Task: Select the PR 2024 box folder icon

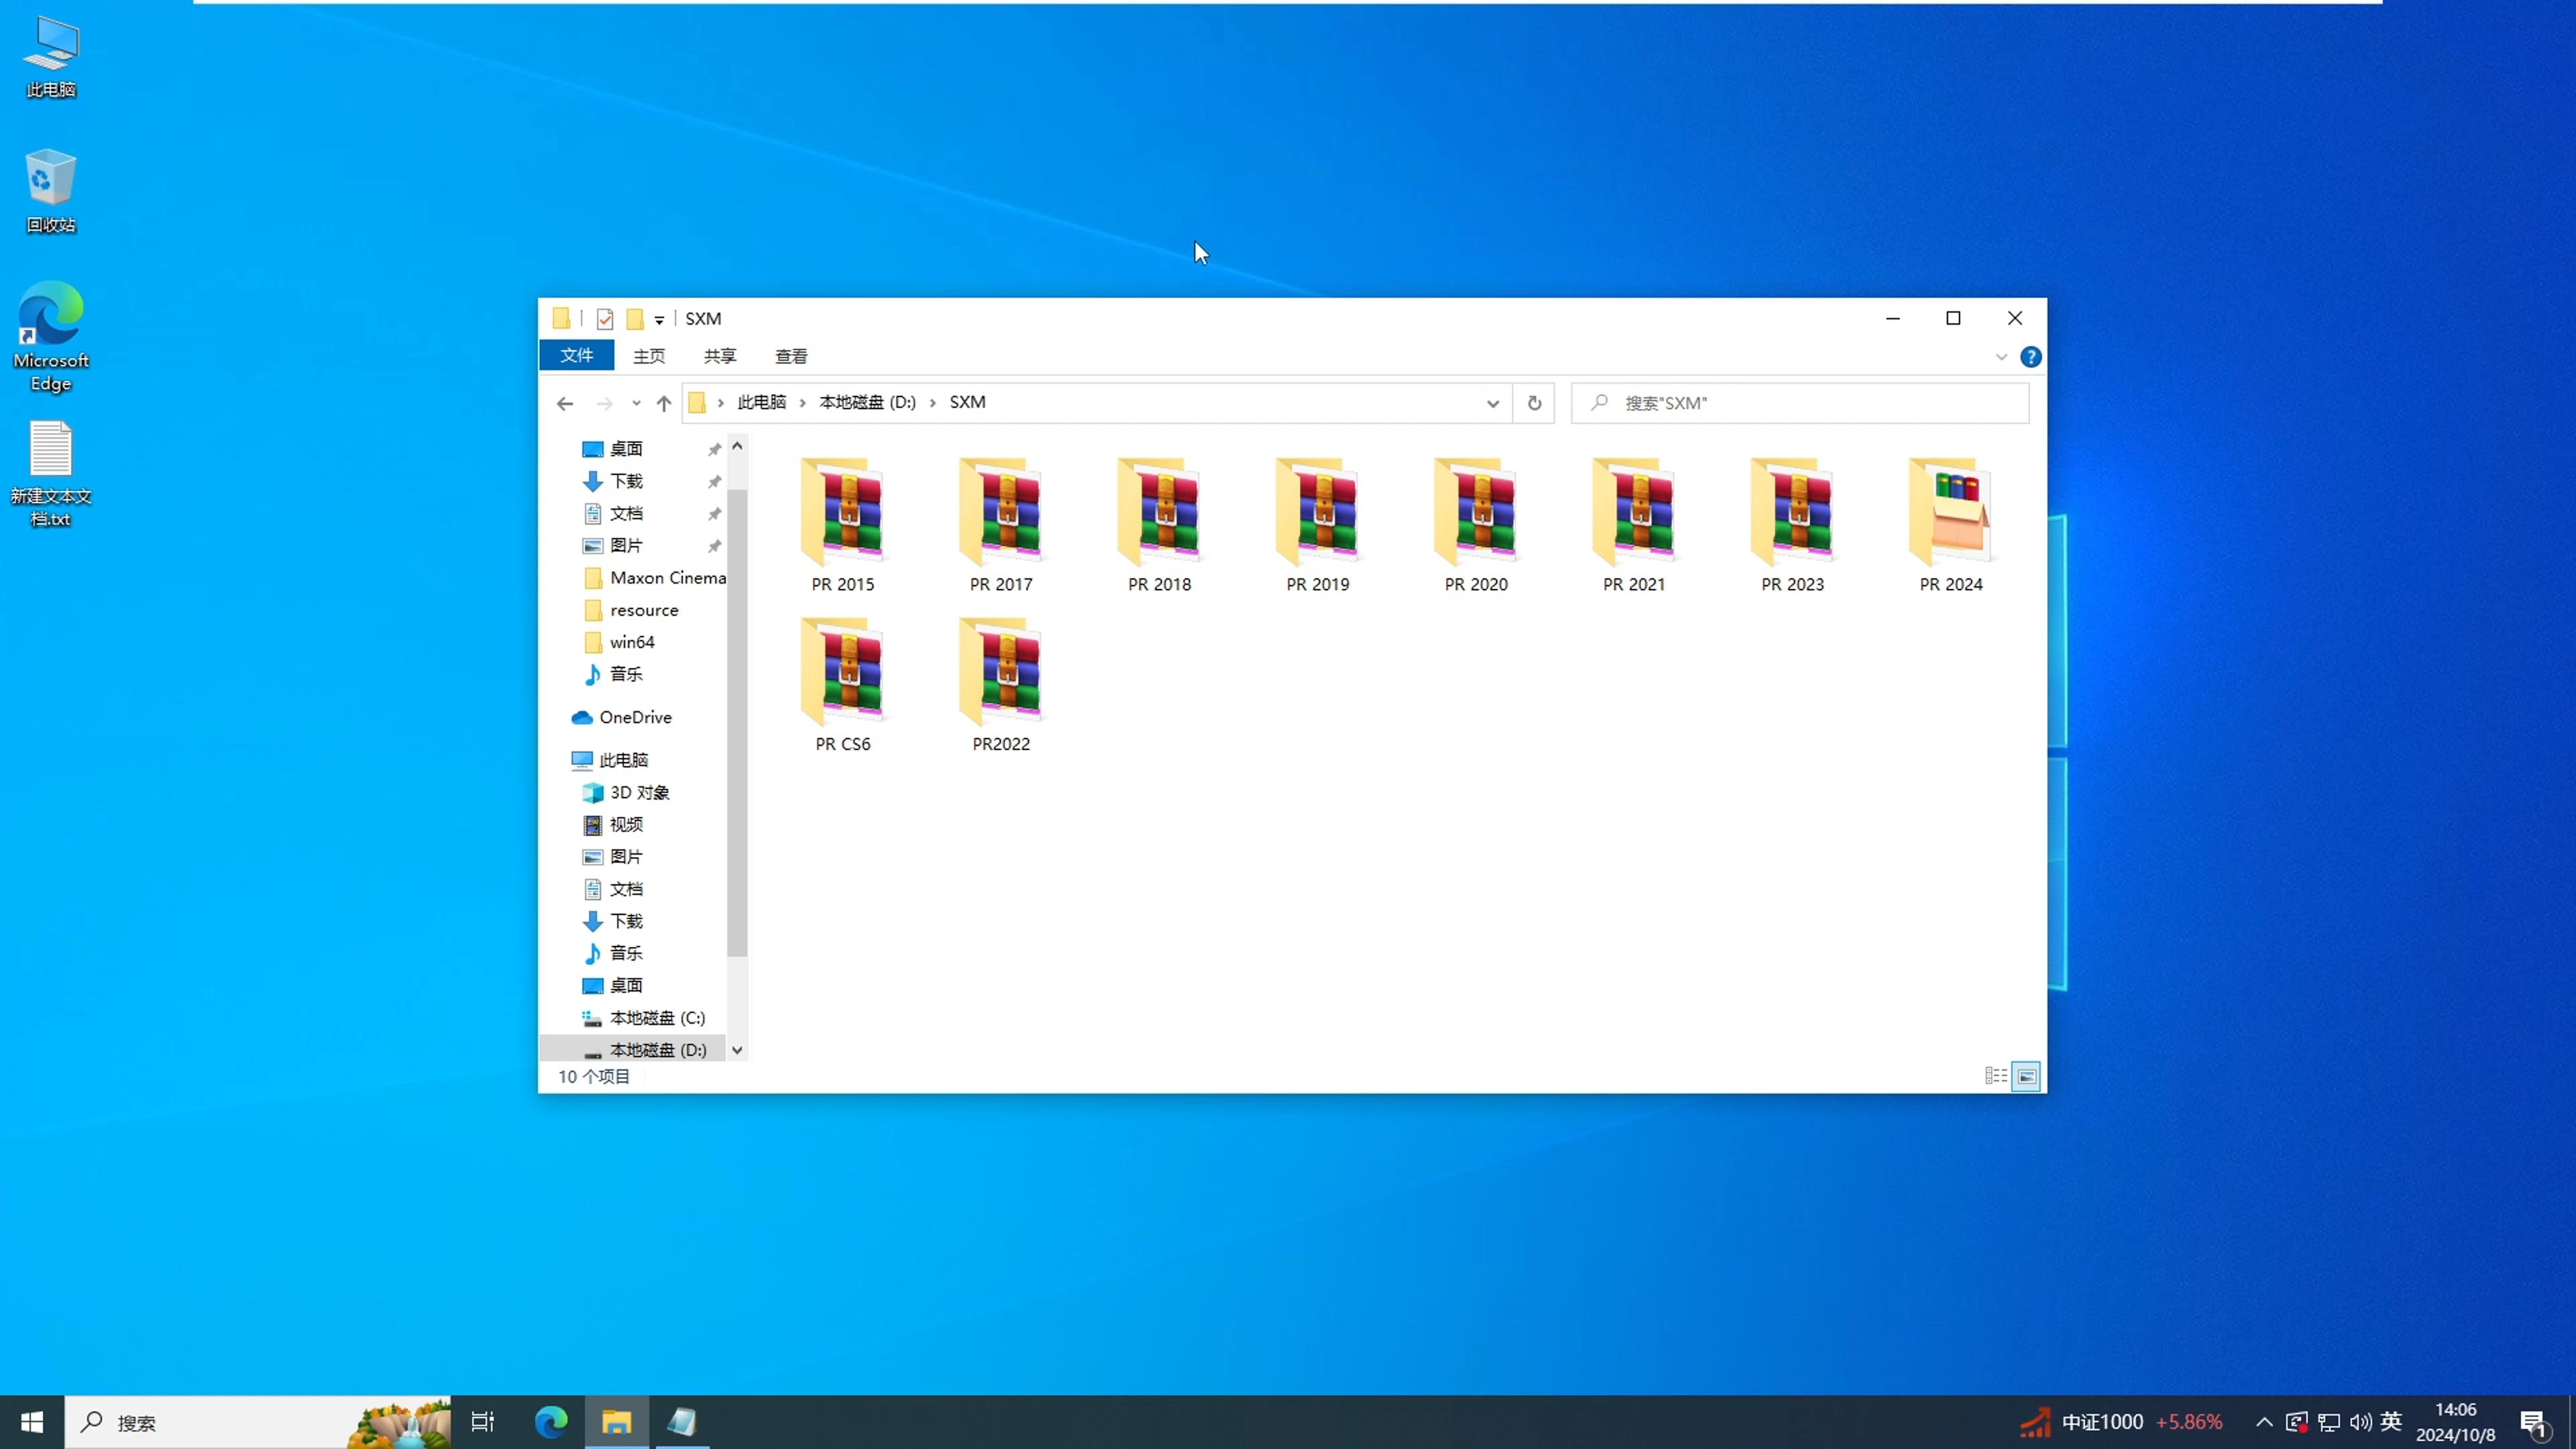Action: [1951, 514]
